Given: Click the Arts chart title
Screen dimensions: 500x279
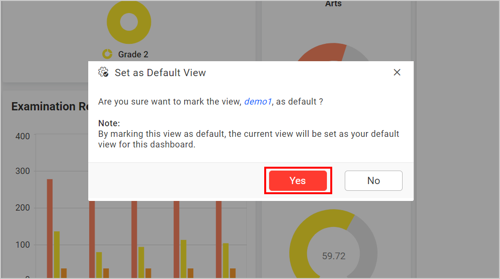Looking at the screenshot, I should point(333,4).
